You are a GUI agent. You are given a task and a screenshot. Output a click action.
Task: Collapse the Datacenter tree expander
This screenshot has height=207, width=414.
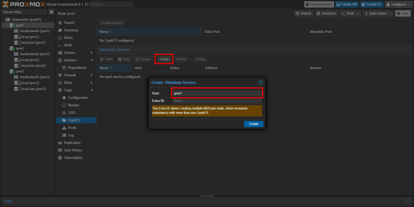[3, 20]
